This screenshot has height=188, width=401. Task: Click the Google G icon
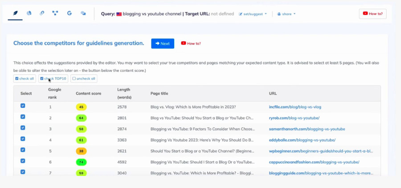point(69,13)
